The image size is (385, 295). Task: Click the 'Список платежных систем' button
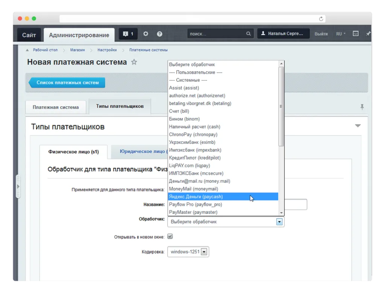[67, 82]
